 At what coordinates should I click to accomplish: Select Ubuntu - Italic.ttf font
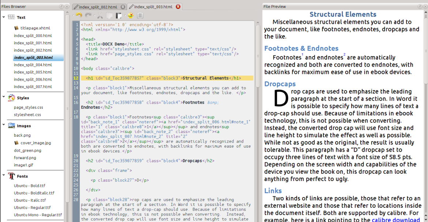click(x=30, y=200)
